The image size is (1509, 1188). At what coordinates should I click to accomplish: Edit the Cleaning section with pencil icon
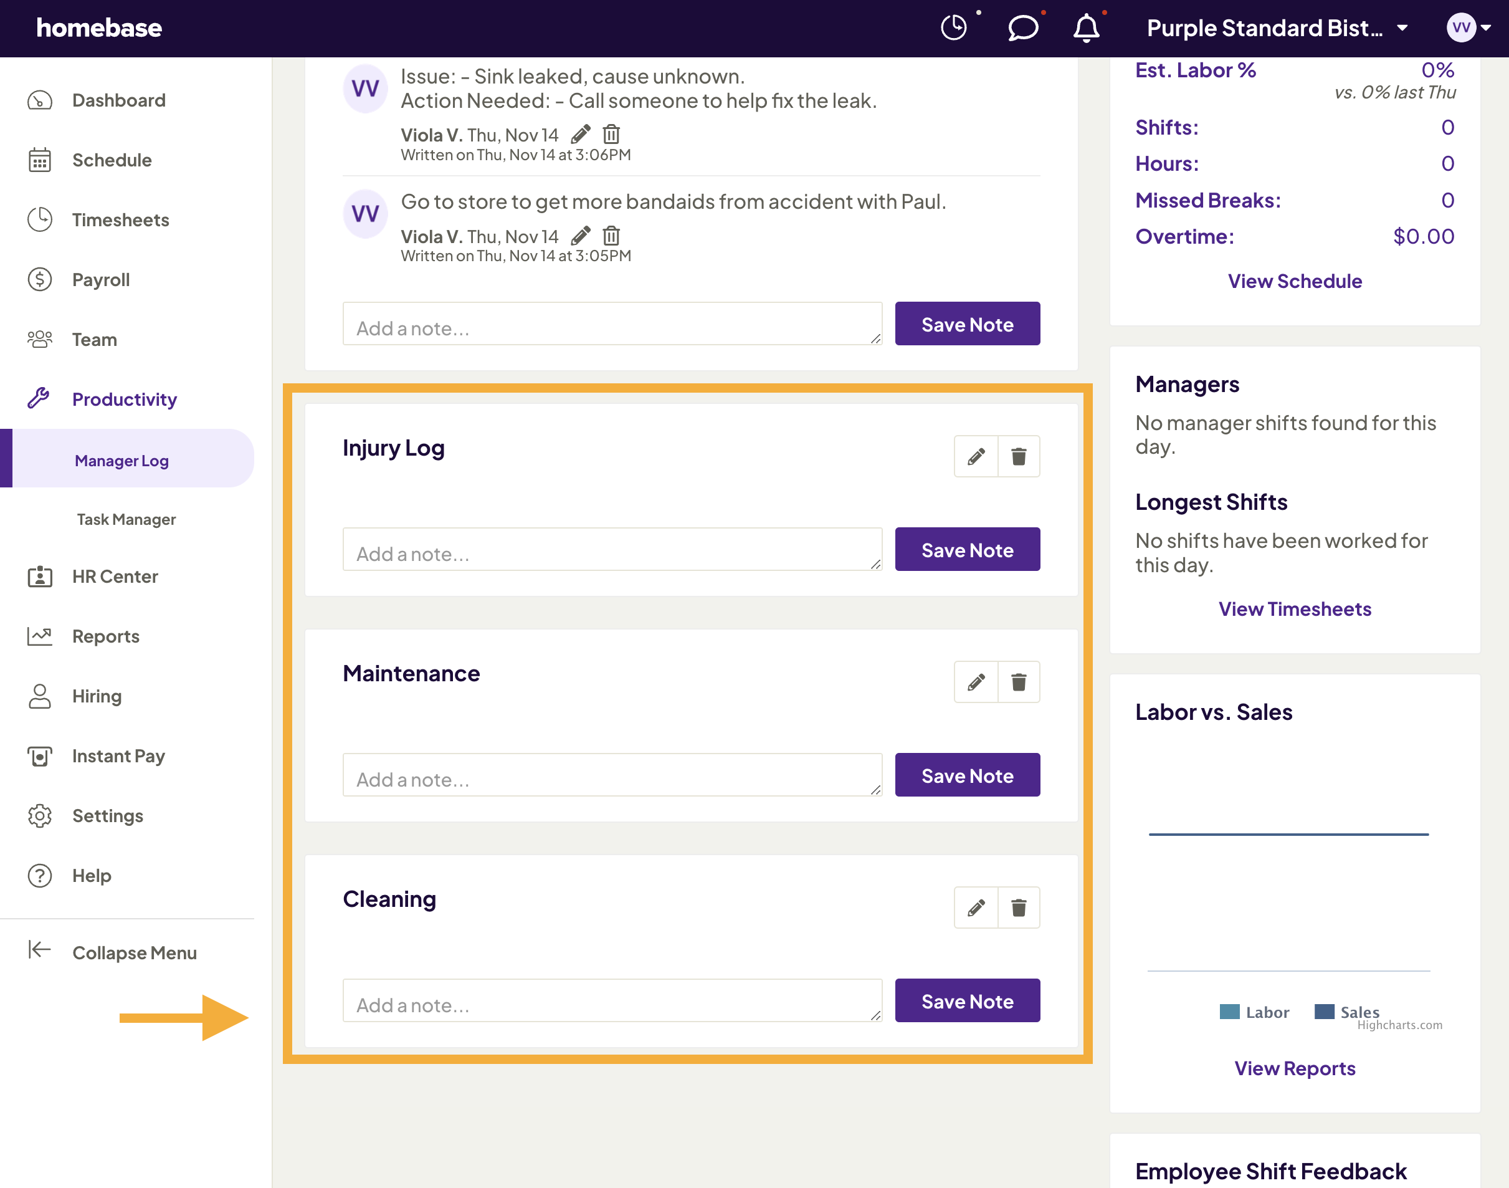(976, 907)
